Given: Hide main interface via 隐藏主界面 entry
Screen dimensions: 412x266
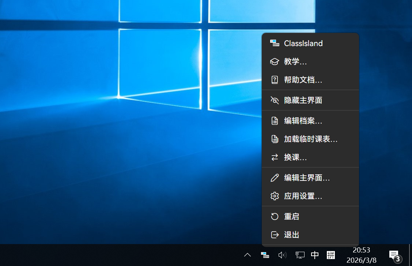Looking at the screenshot, I should pyautogui.click(x=302, y=100).
